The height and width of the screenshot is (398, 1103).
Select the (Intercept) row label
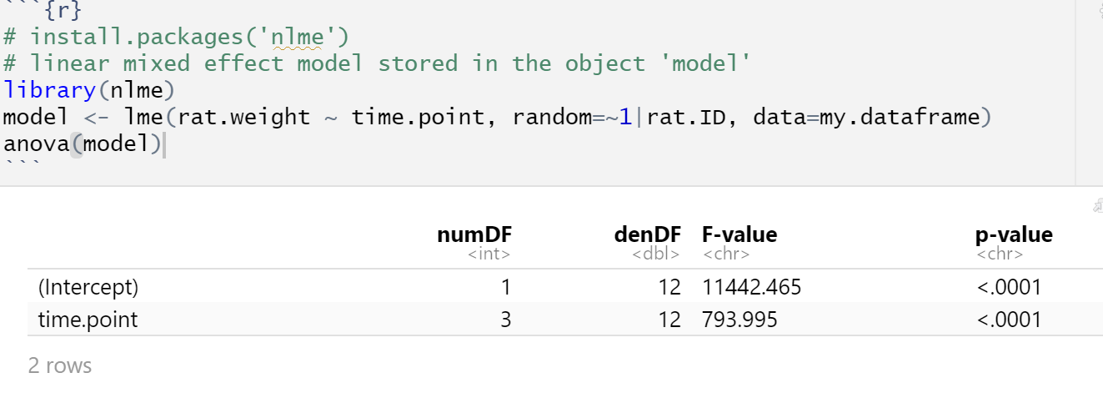pos(88,288)
